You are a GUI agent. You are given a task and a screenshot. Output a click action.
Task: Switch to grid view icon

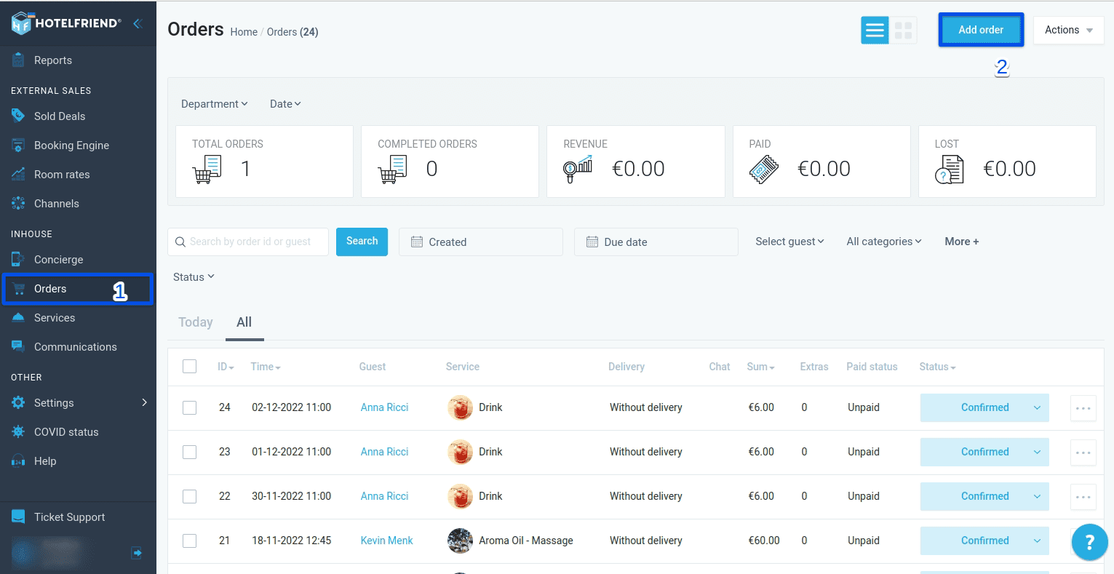[903, 31]
